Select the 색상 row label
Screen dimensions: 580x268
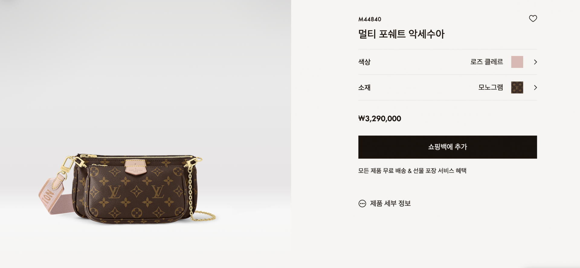364,62
